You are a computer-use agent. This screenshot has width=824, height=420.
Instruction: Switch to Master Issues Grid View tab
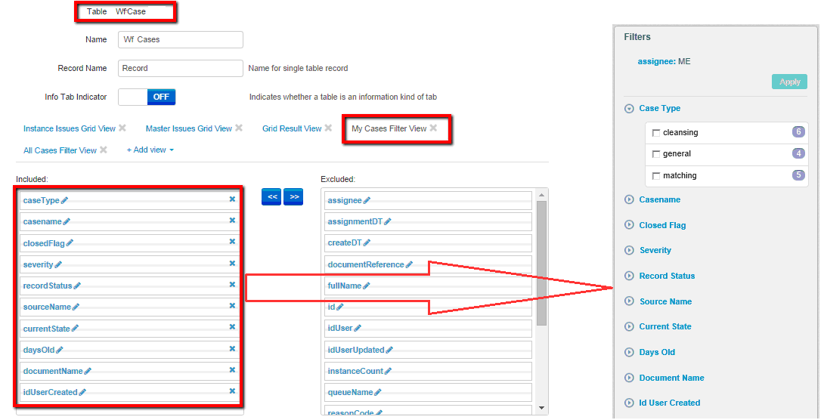coord(188,128)
